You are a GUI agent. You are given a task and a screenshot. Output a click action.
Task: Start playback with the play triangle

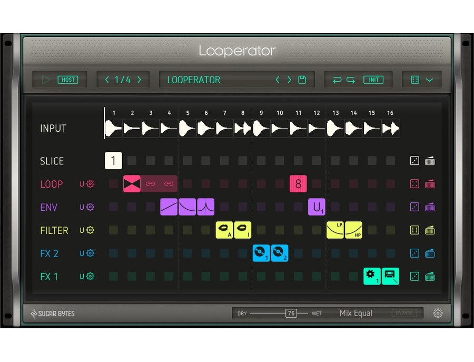point(46,80)
